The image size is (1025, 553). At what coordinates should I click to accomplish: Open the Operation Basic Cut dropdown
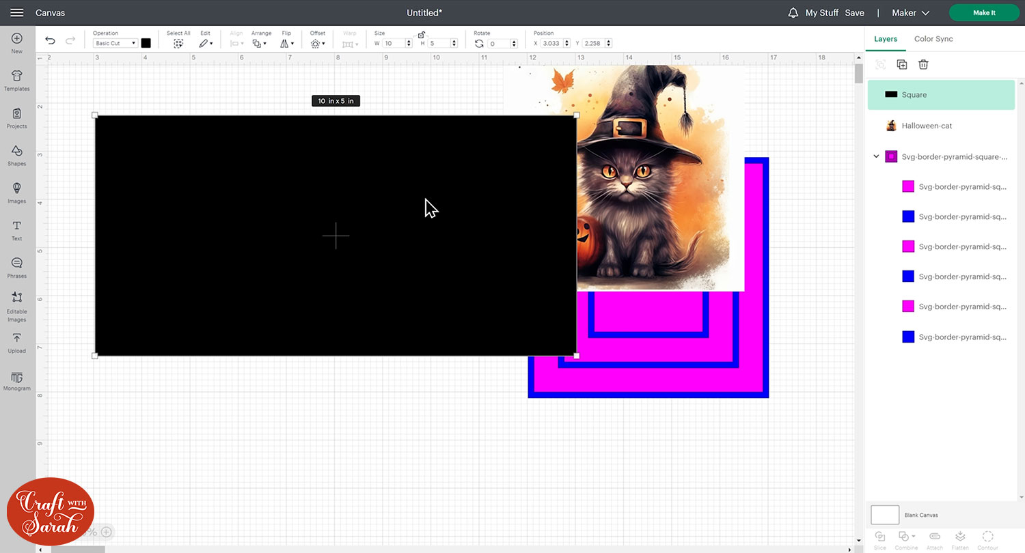pos(115,43)
